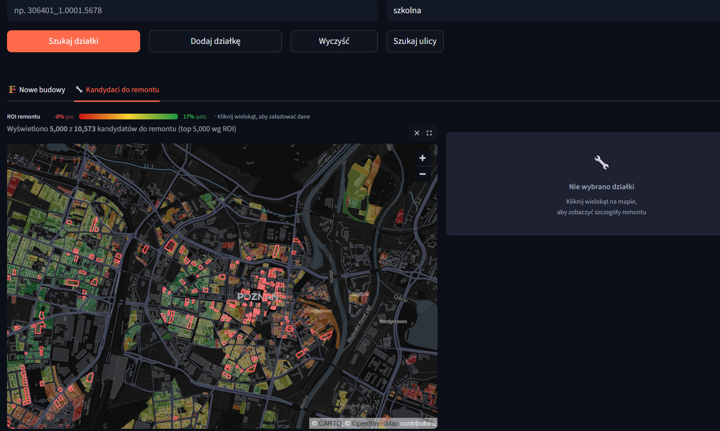Click the Szukaj działki button

[73, 41]
